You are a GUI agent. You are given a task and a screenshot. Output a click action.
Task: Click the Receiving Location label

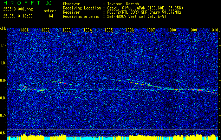[x=82, y=8]
